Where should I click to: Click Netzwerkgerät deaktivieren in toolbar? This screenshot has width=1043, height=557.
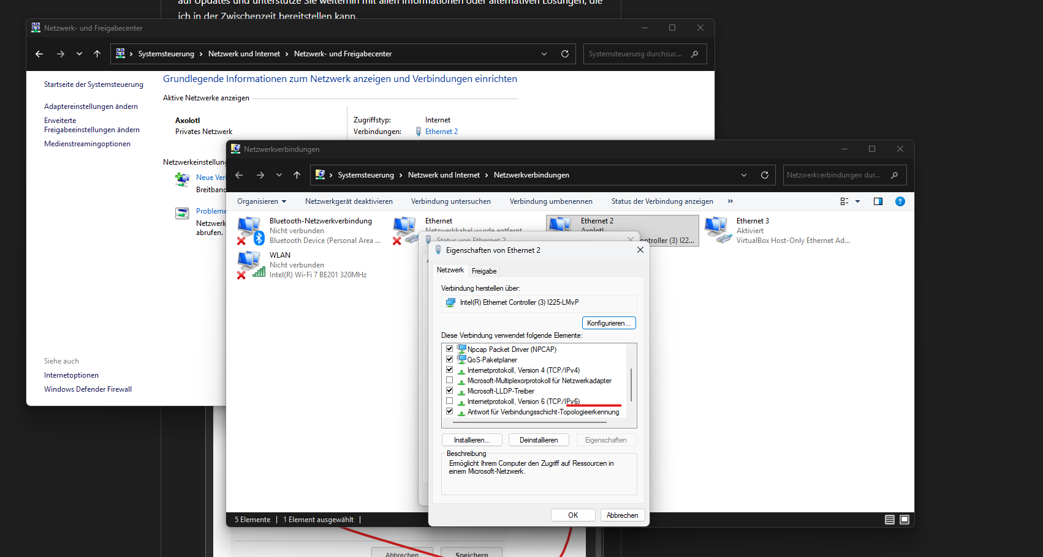(349, 201)
